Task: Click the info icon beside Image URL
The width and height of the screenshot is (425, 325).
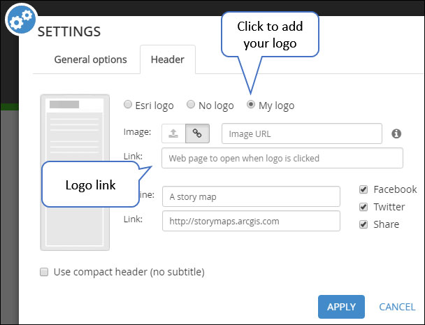Action: click(396, 133)
